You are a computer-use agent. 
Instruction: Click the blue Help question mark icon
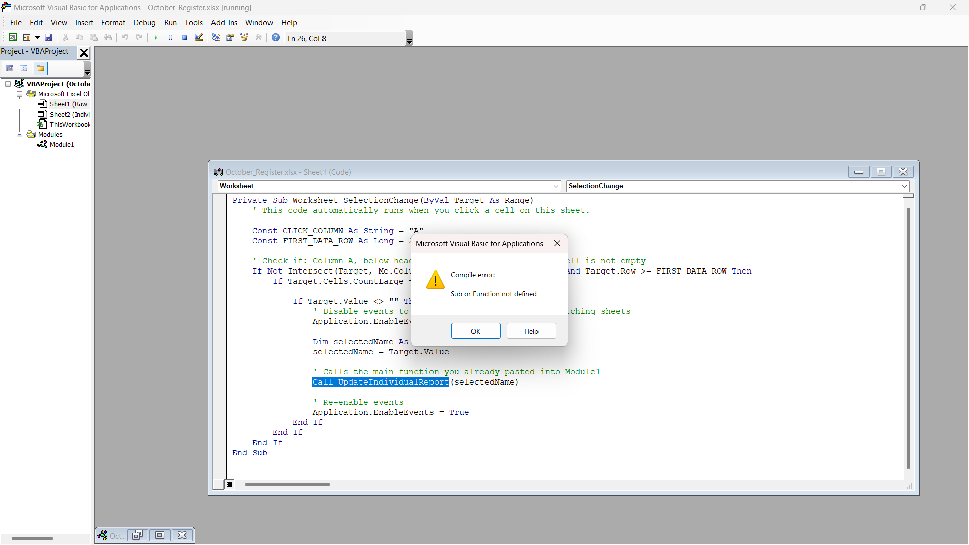tap(276, 38)
